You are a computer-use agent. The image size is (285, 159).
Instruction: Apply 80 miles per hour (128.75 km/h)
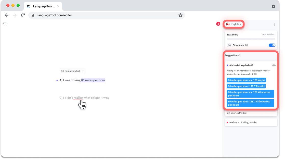click(246, 86)
